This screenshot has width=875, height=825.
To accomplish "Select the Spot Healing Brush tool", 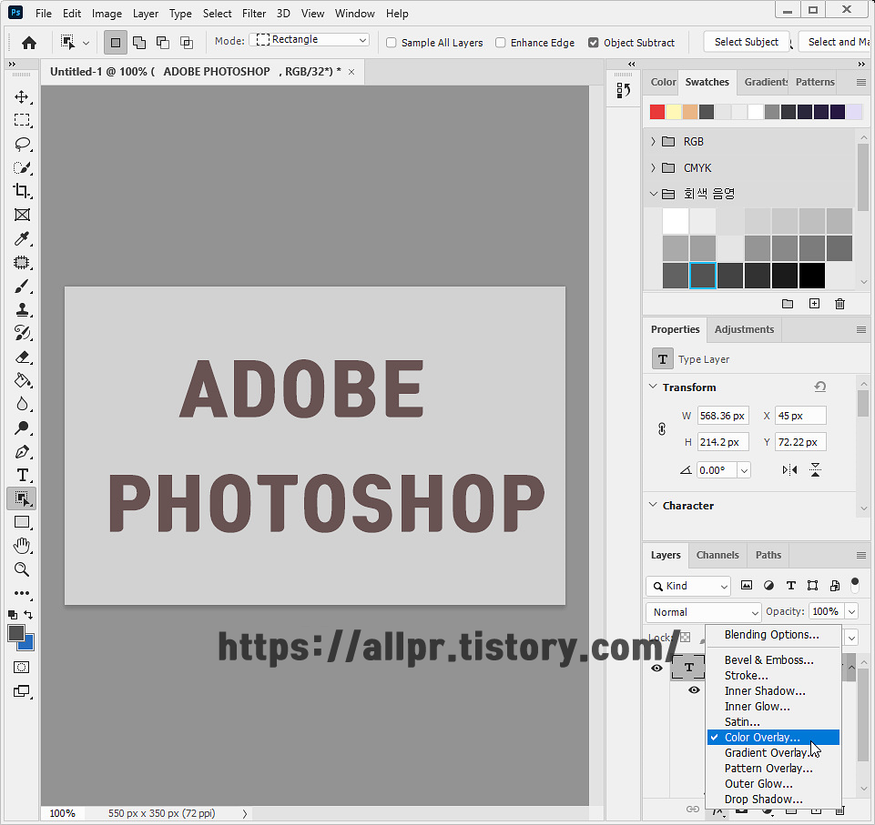I will (22, 262).
